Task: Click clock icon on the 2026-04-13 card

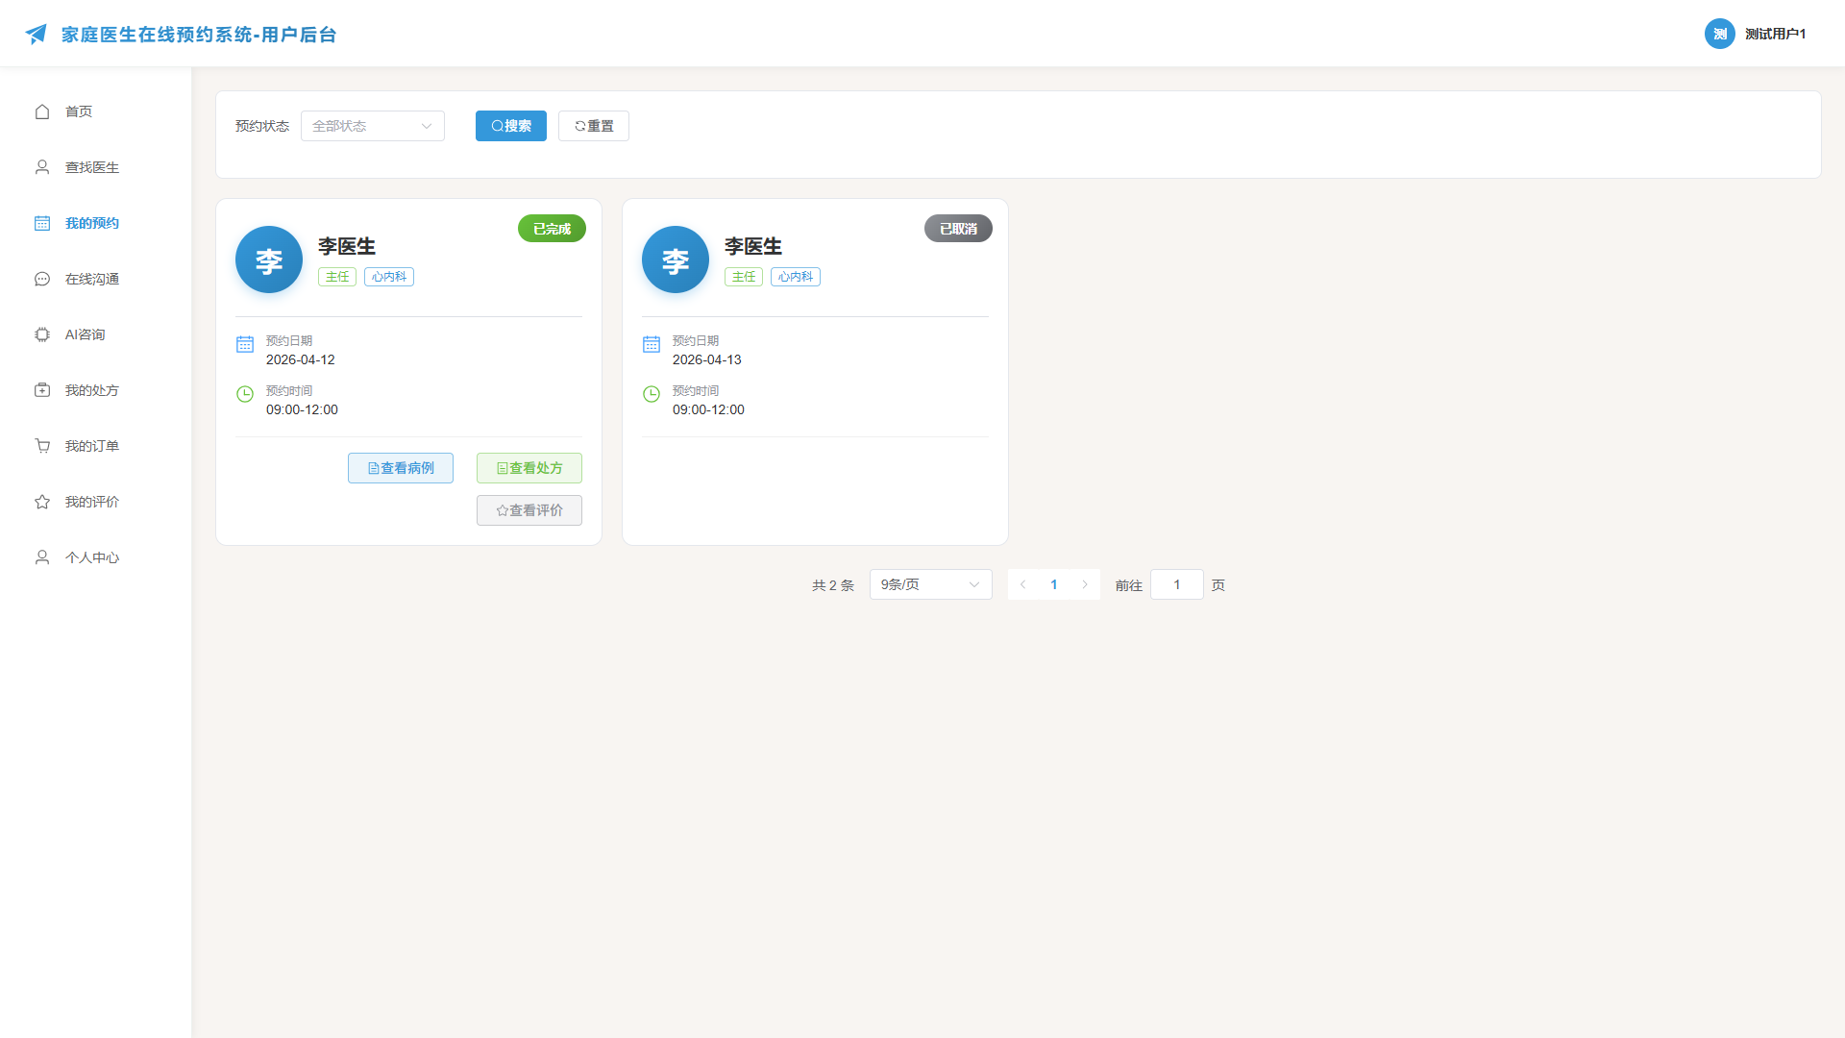Action: click(x=652, y=394)
